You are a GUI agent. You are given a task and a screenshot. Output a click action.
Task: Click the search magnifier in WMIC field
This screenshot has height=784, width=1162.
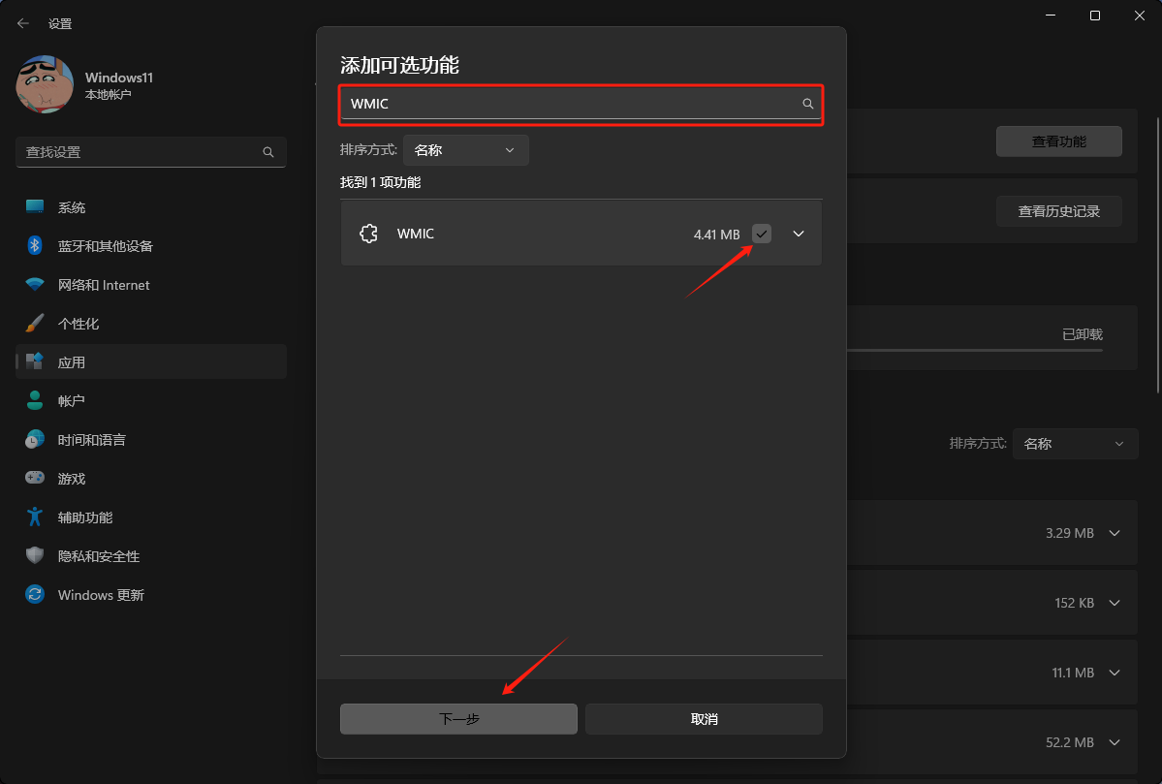pos(807,104)
